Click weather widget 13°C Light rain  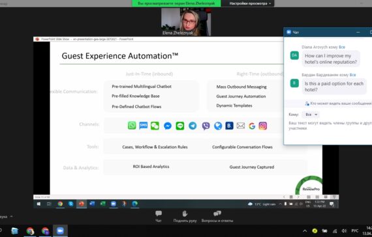click(x=262, y=204)
